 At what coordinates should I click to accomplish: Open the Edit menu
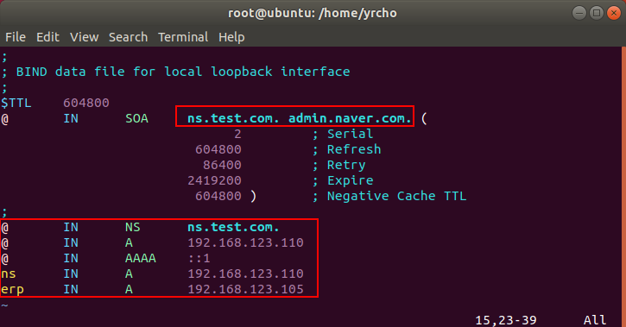(x=47, y=37)
